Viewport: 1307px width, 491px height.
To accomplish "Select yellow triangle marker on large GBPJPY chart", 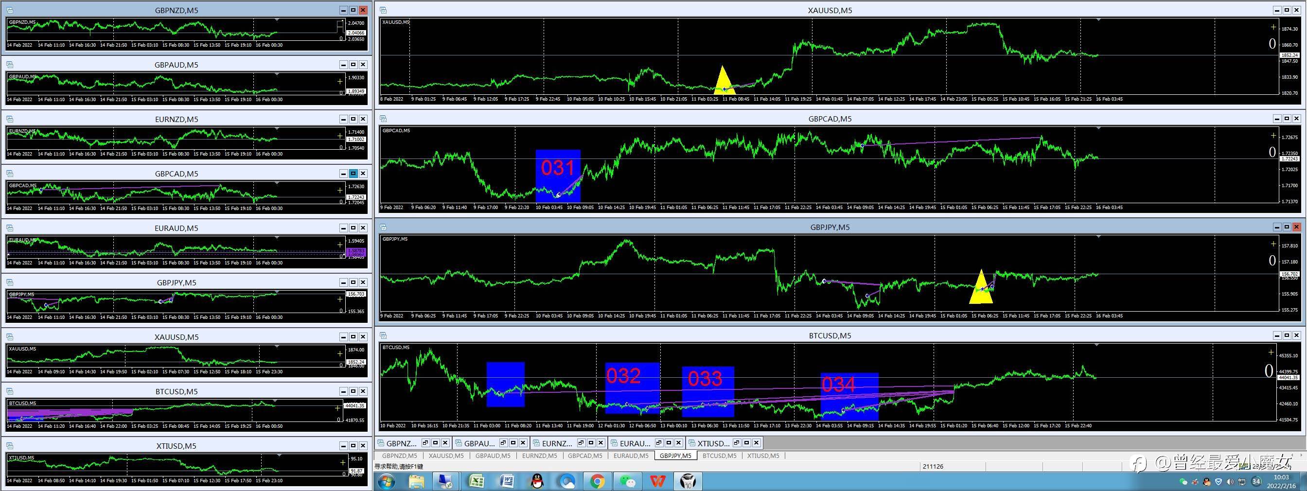I will point(981,289).
